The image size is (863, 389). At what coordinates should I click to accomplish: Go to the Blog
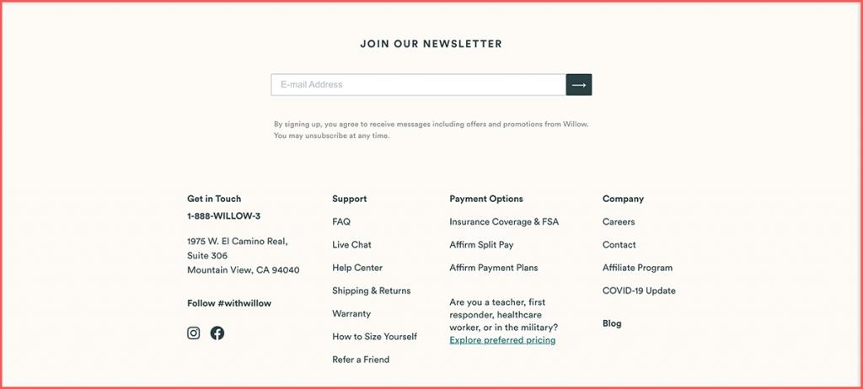612,323
